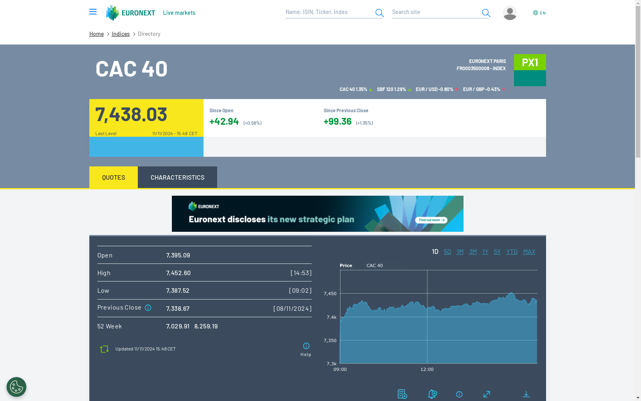This screenshot has width=641, height=401.
Task: Click the EURONEXT PARIS market label
Action: (x=488, y=61)
